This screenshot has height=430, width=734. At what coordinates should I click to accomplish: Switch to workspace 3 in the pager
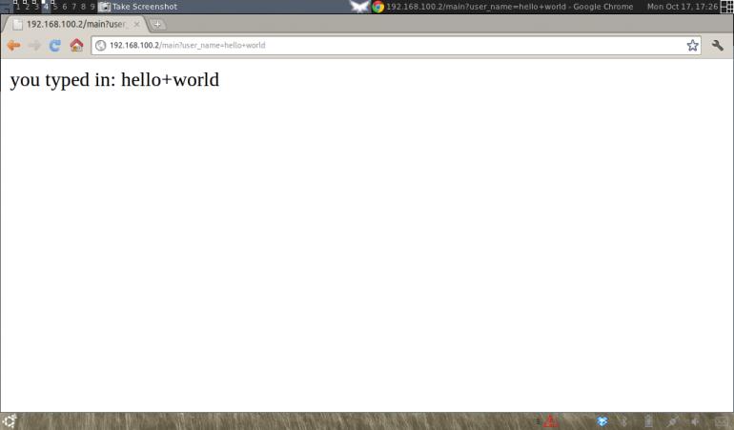36,7
